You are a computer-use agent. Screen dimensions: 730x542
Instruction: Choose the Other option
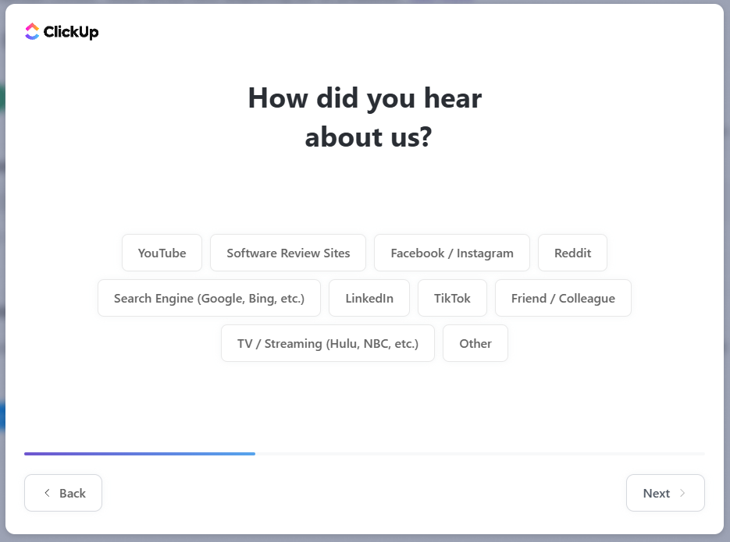point(475,343)
